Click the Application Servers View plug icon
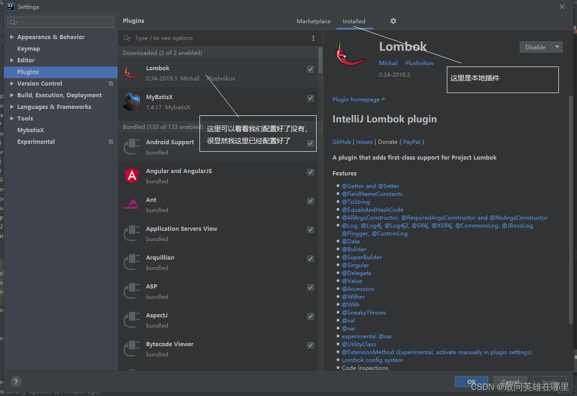 (132, 234)
